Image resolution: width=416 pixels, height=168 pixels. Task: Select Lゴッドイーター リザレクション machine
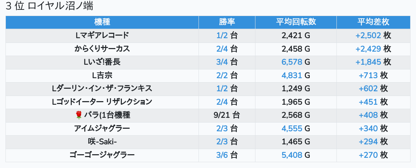(102, 102)
